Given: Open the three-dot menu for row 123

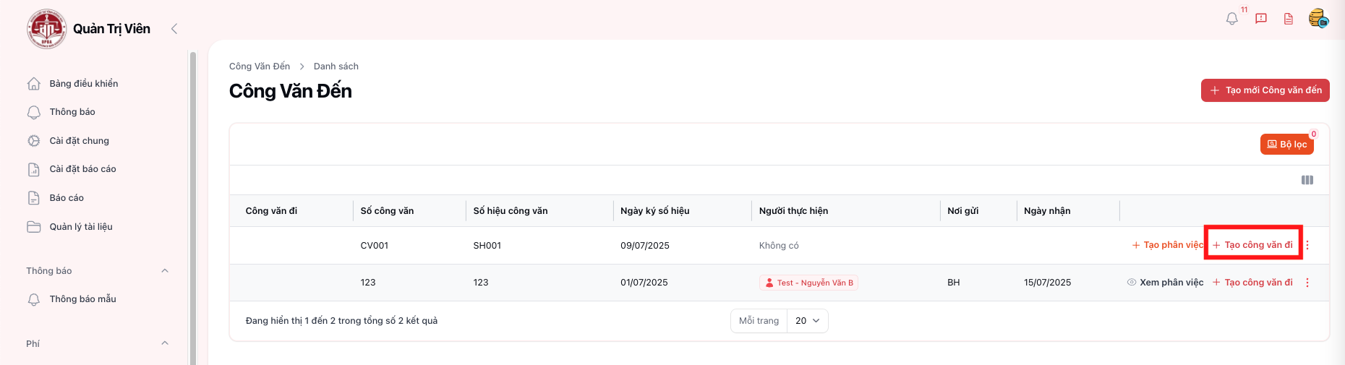Looking at the screenshot, I should (x=1307, y=283).
